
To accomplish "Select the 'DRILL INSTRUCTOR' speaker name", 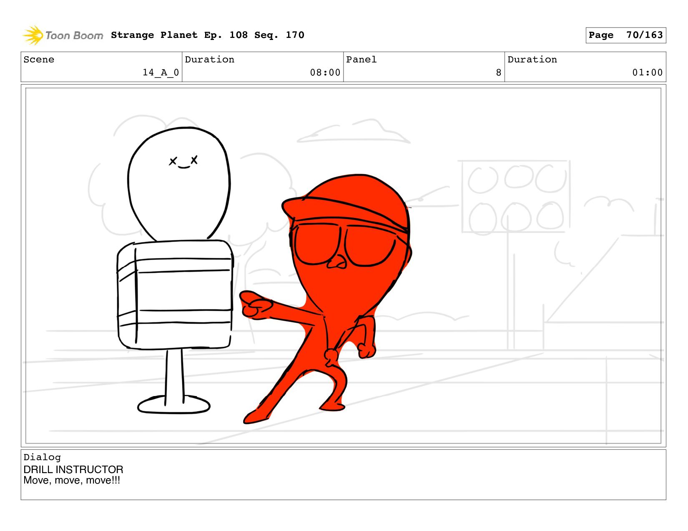I will pyautogui.click(x=73, y=469).
